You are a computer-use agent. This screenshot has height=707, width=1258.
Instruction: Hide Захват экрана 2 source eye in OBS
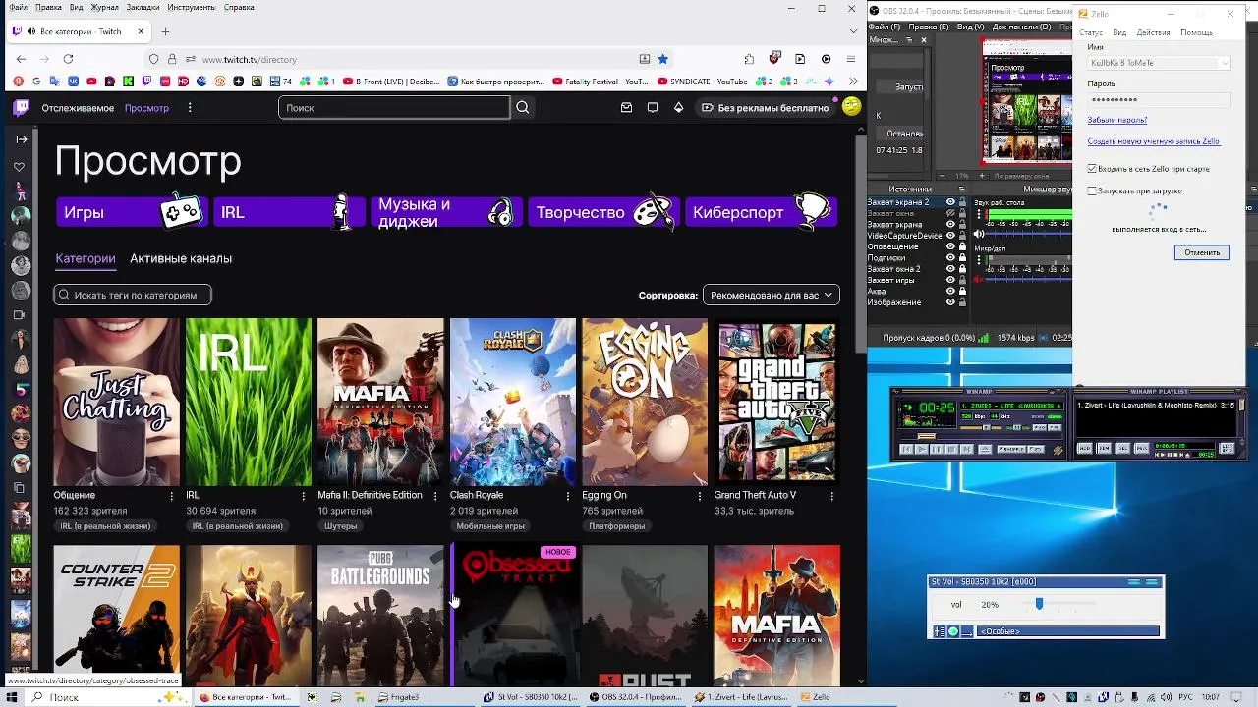tap(950, 202)
